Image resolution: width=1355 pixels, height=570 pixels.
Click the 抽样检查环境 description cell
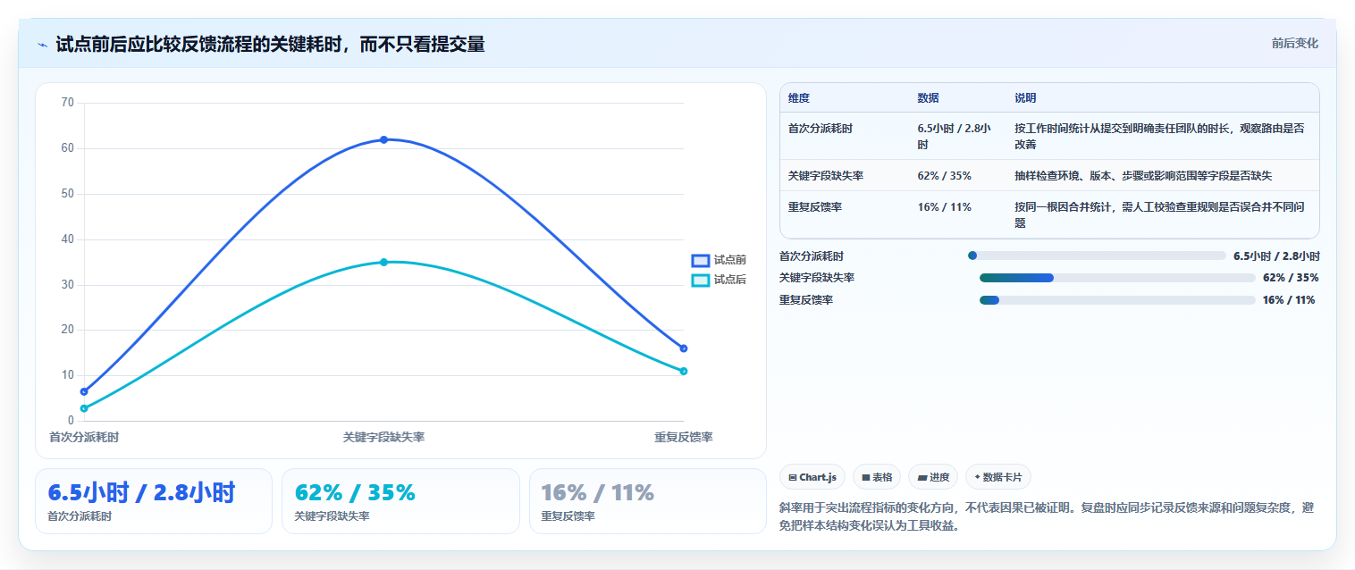[x=1143, y=176]
